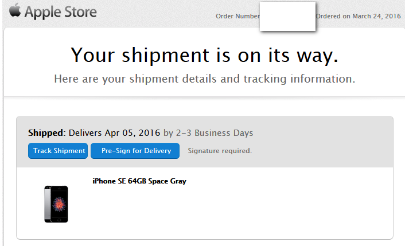405x246 pixels.
Task: Click the Apple logo icon
Action: tap(14, 11)
